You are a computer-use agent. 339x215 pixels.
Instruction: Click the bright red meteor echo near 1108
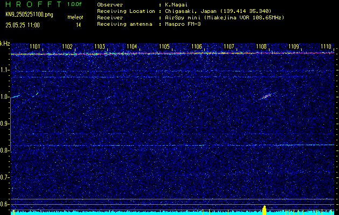point(266,96)
